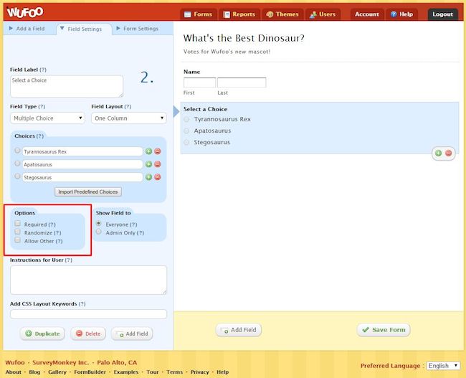Remove the Tyrannosaurus Rex choice
The height and width of the screenshot is (378, 466).
(158, 151)
